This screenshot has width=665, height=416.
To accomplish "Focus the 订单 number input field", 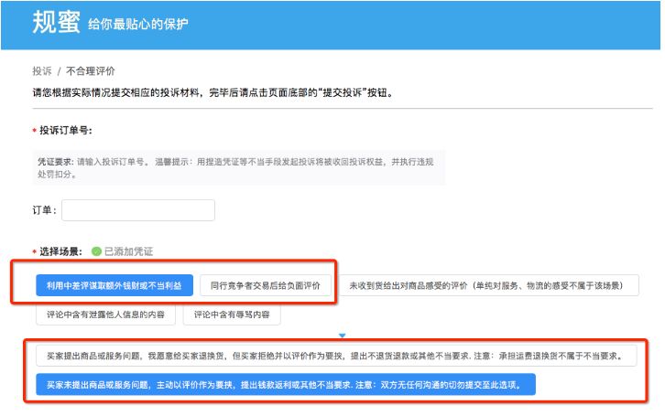I will pyautogui.click(x=138, y=210).
